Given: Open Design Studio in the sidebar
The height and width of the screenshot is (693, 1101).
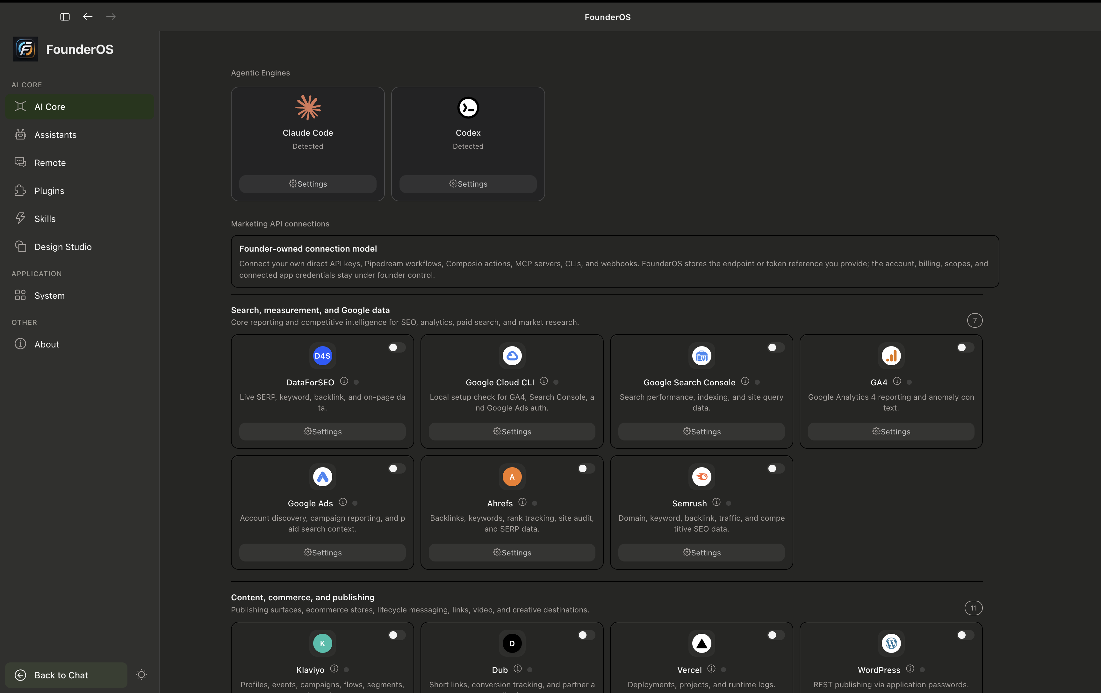Looking at the screenshot, I should click(80, 247).
